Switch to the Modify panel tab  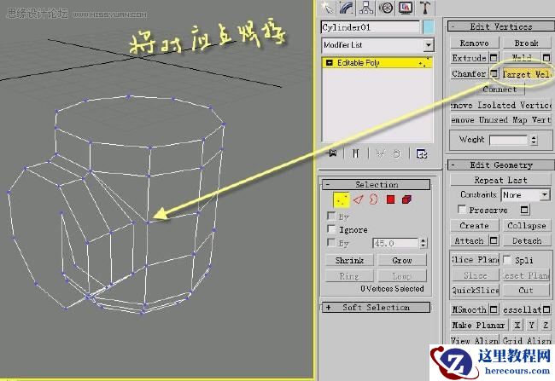tap(347, 7)
